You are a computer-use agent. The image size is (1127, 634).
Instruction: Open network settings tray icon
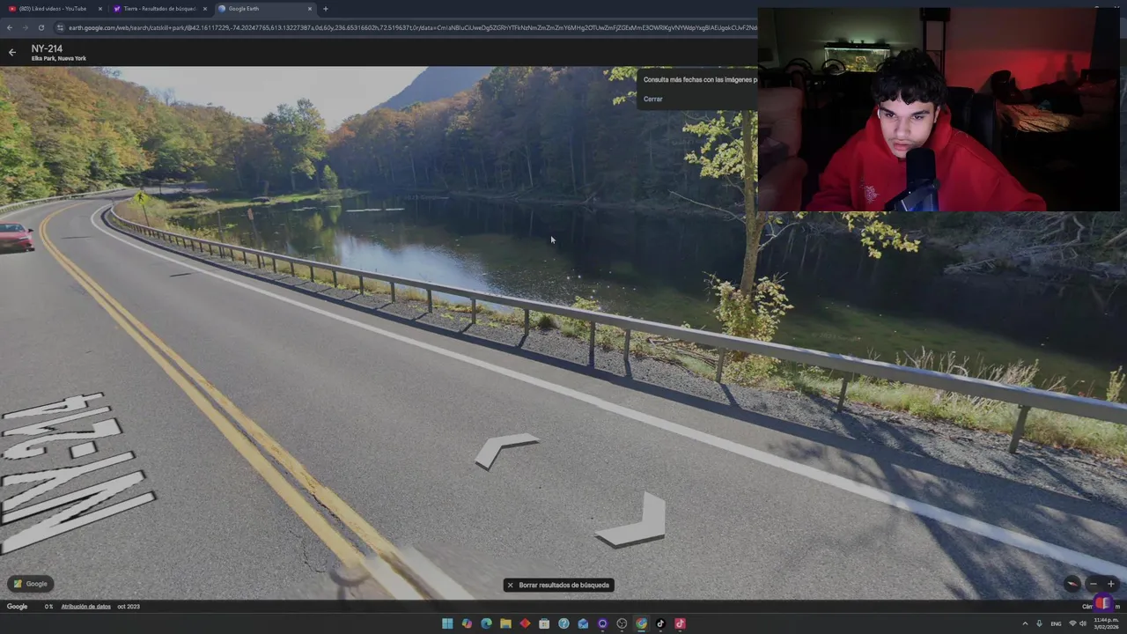(1072, 623)
